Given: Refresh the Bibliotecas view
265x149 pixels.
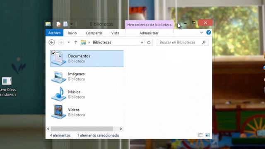Looking at the screenshot, I should coord(149,42).
